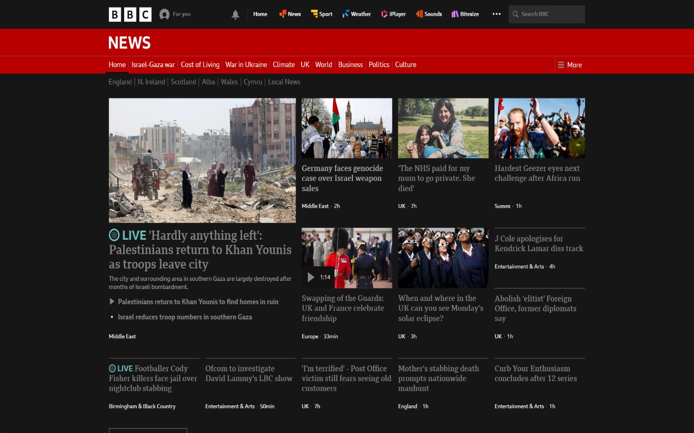Go to Home in the top BBC bar
Image resolution: width=694 pixels, height=433 pixels.
click(260, 14)
